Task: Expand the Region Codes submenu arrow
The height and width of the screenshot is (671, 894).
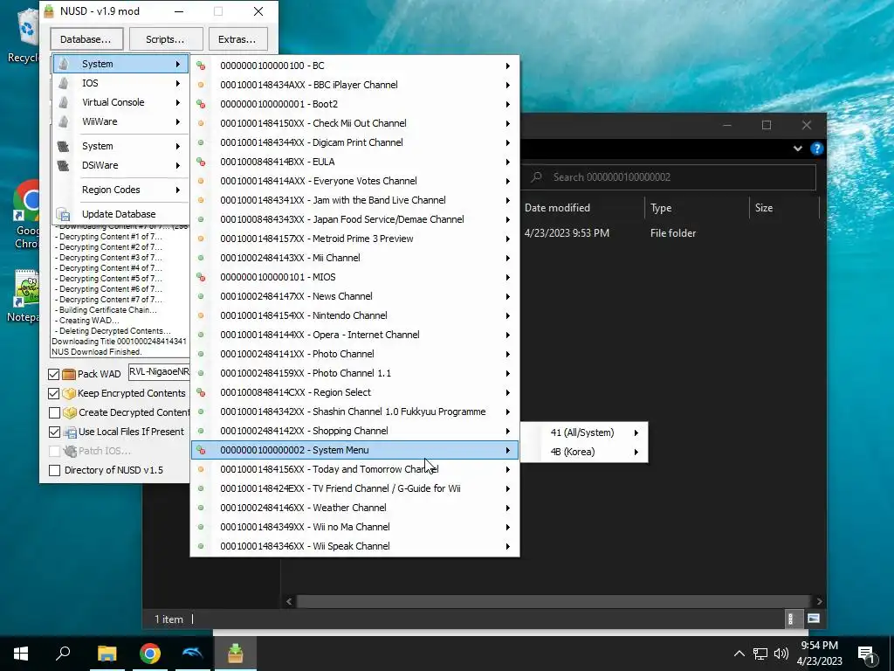Action: pyautogui.click(x=178, y=190)
